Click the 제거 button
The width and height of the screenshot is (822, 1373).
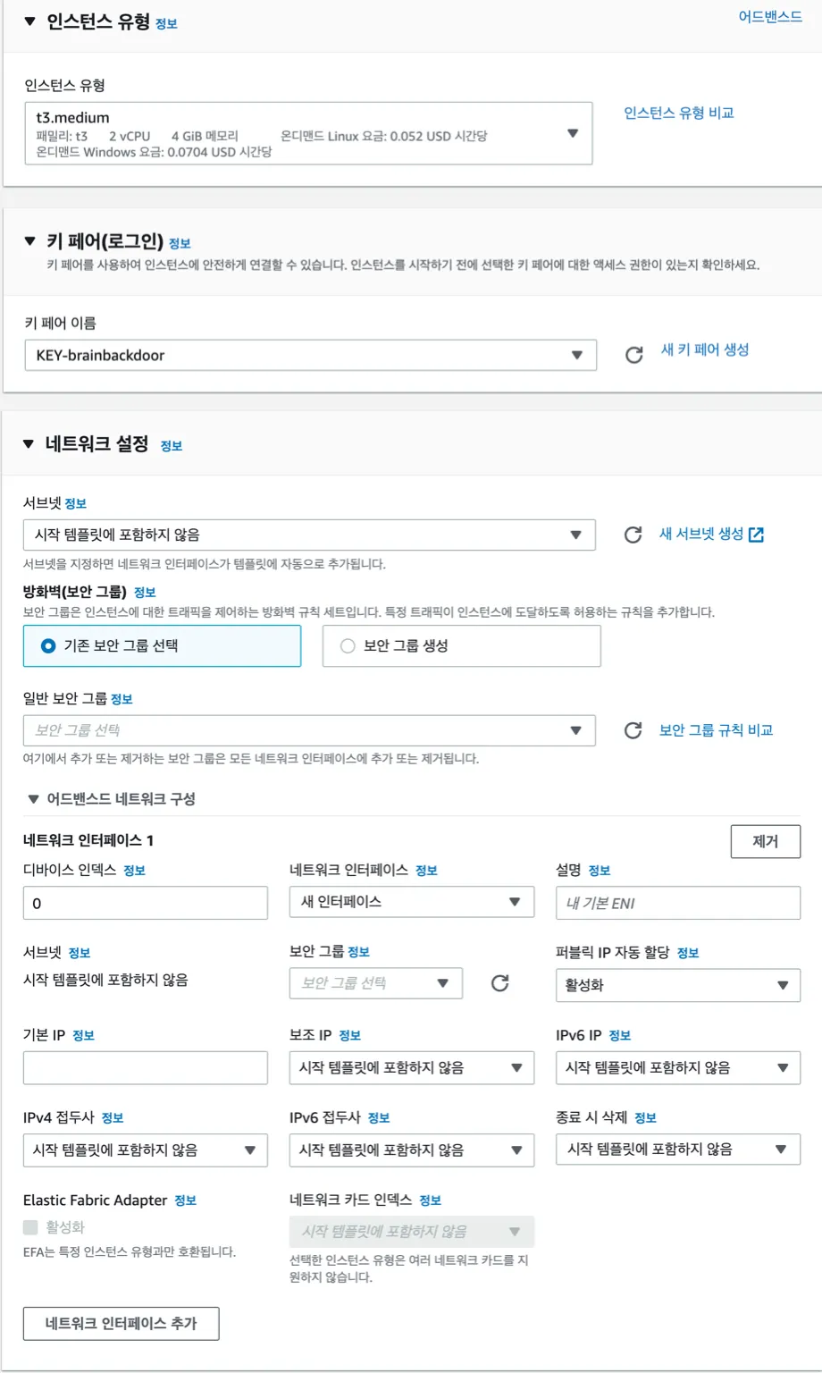coord(765,841)
